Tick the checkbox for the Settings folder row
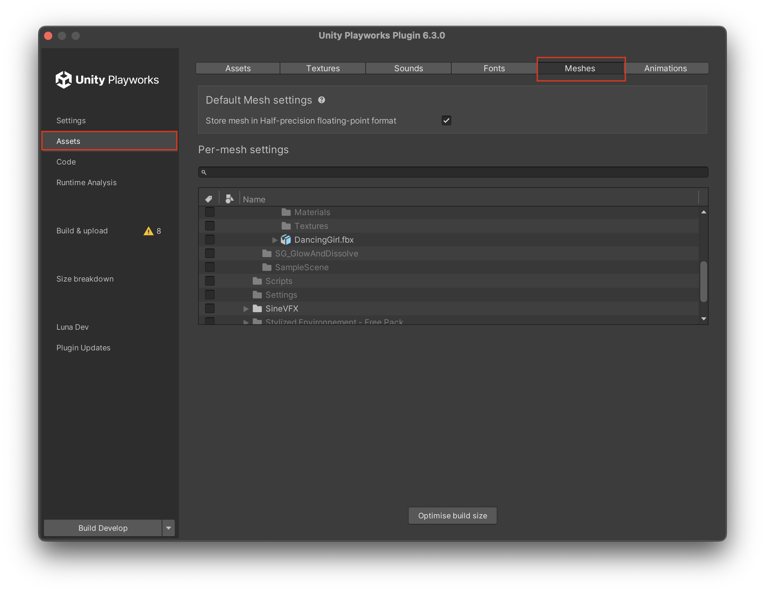This screenshot has height=592, width=765. (x=210, y=295)
